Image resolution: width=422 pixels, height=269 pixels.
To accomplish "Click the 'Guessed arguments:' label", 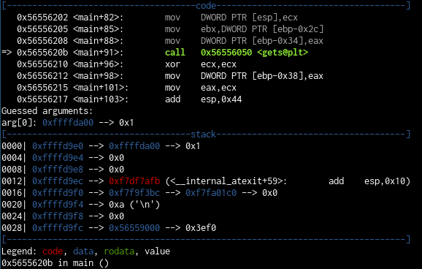I will click(47, 111).
